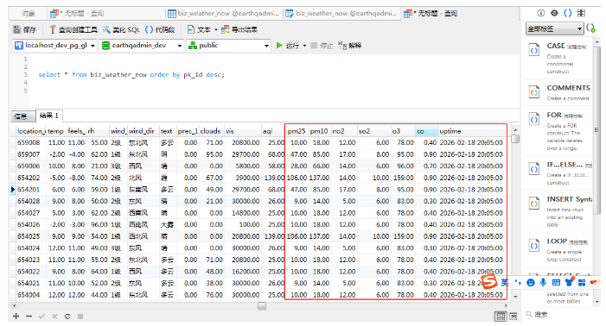The image size is (606, 326).
Task: Click the SQL editor query text
Action: pos(131,74)
